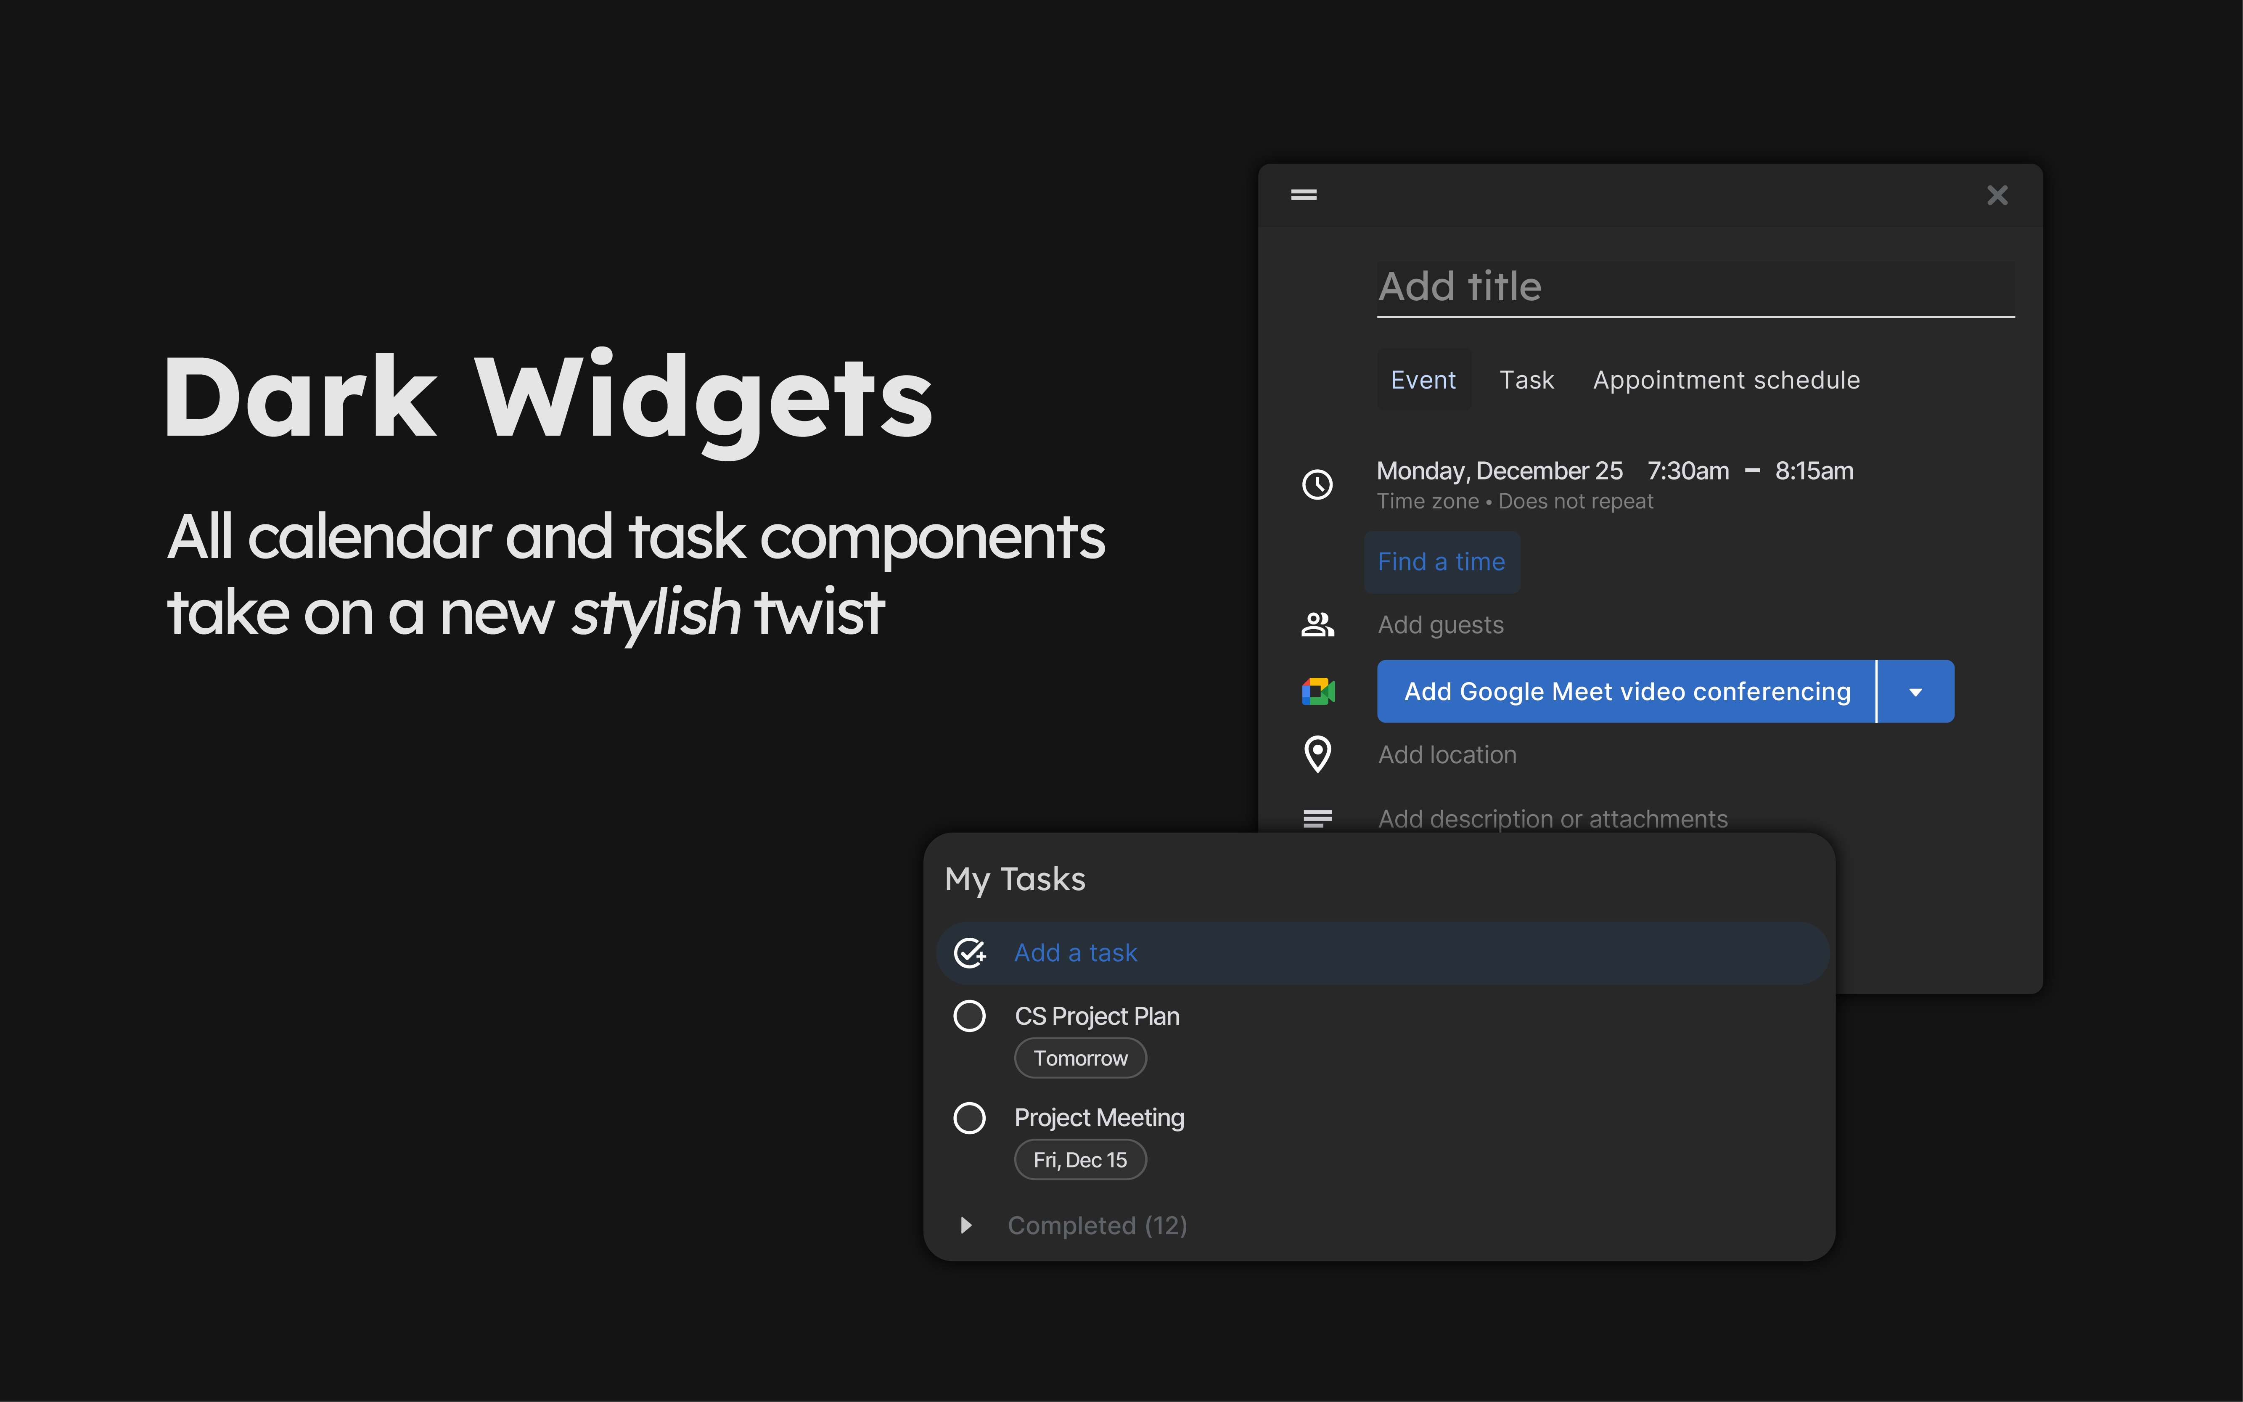Click the clock icon beside the date
Viewport: 2243px width, 1402px height.
click(x=1317, y=484)
